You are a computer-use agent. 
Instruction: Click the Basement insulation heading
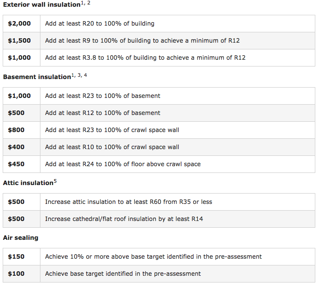tap(37, 77)
